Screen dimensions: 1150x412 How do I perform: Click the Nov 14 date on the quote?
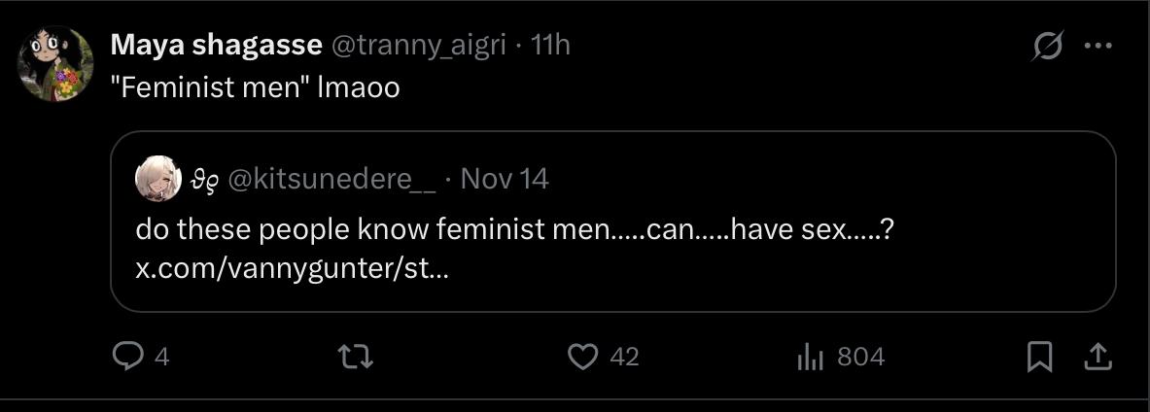coord(504,179)
